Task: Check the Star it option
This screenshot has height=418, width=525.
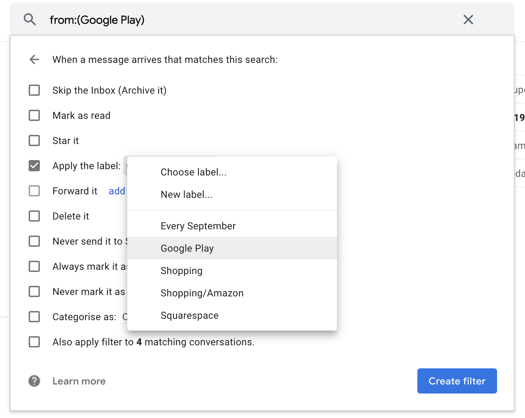Action: pos(34,140)
